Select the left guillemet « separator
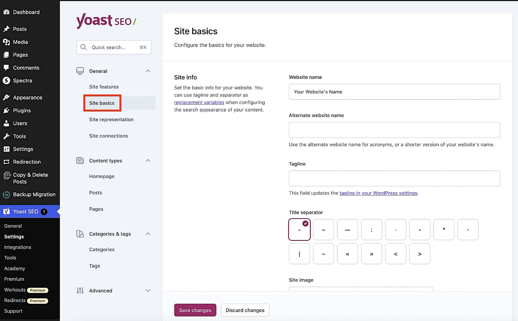Screen dimensions: 518x321 [x=347, y=254]
